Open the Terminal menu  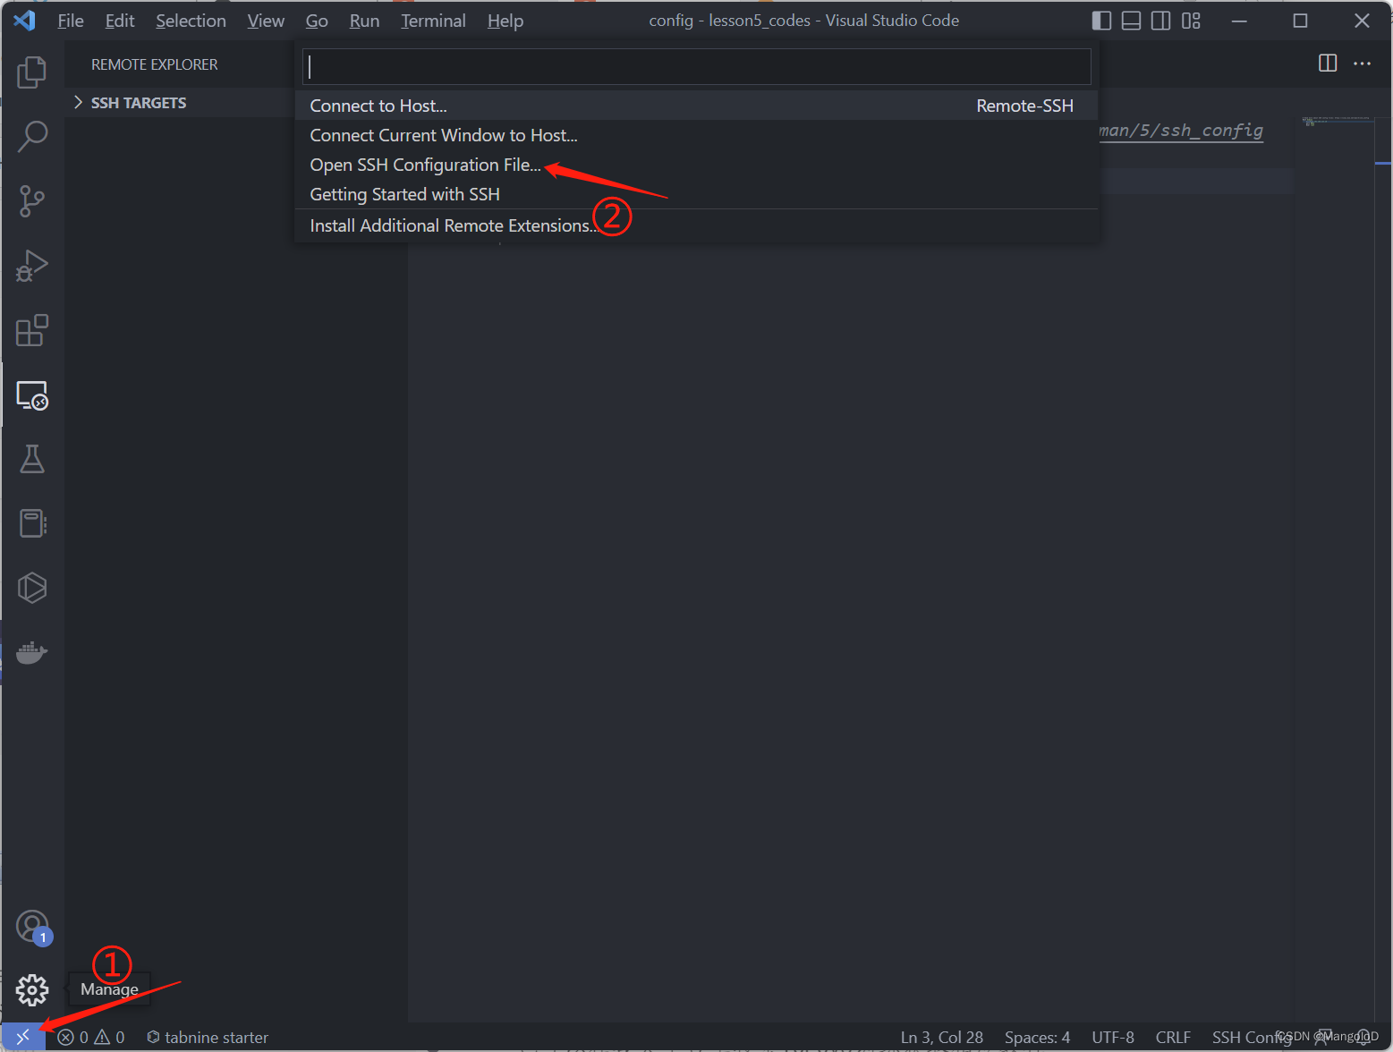pyautogui.click(x=433, y=21)
